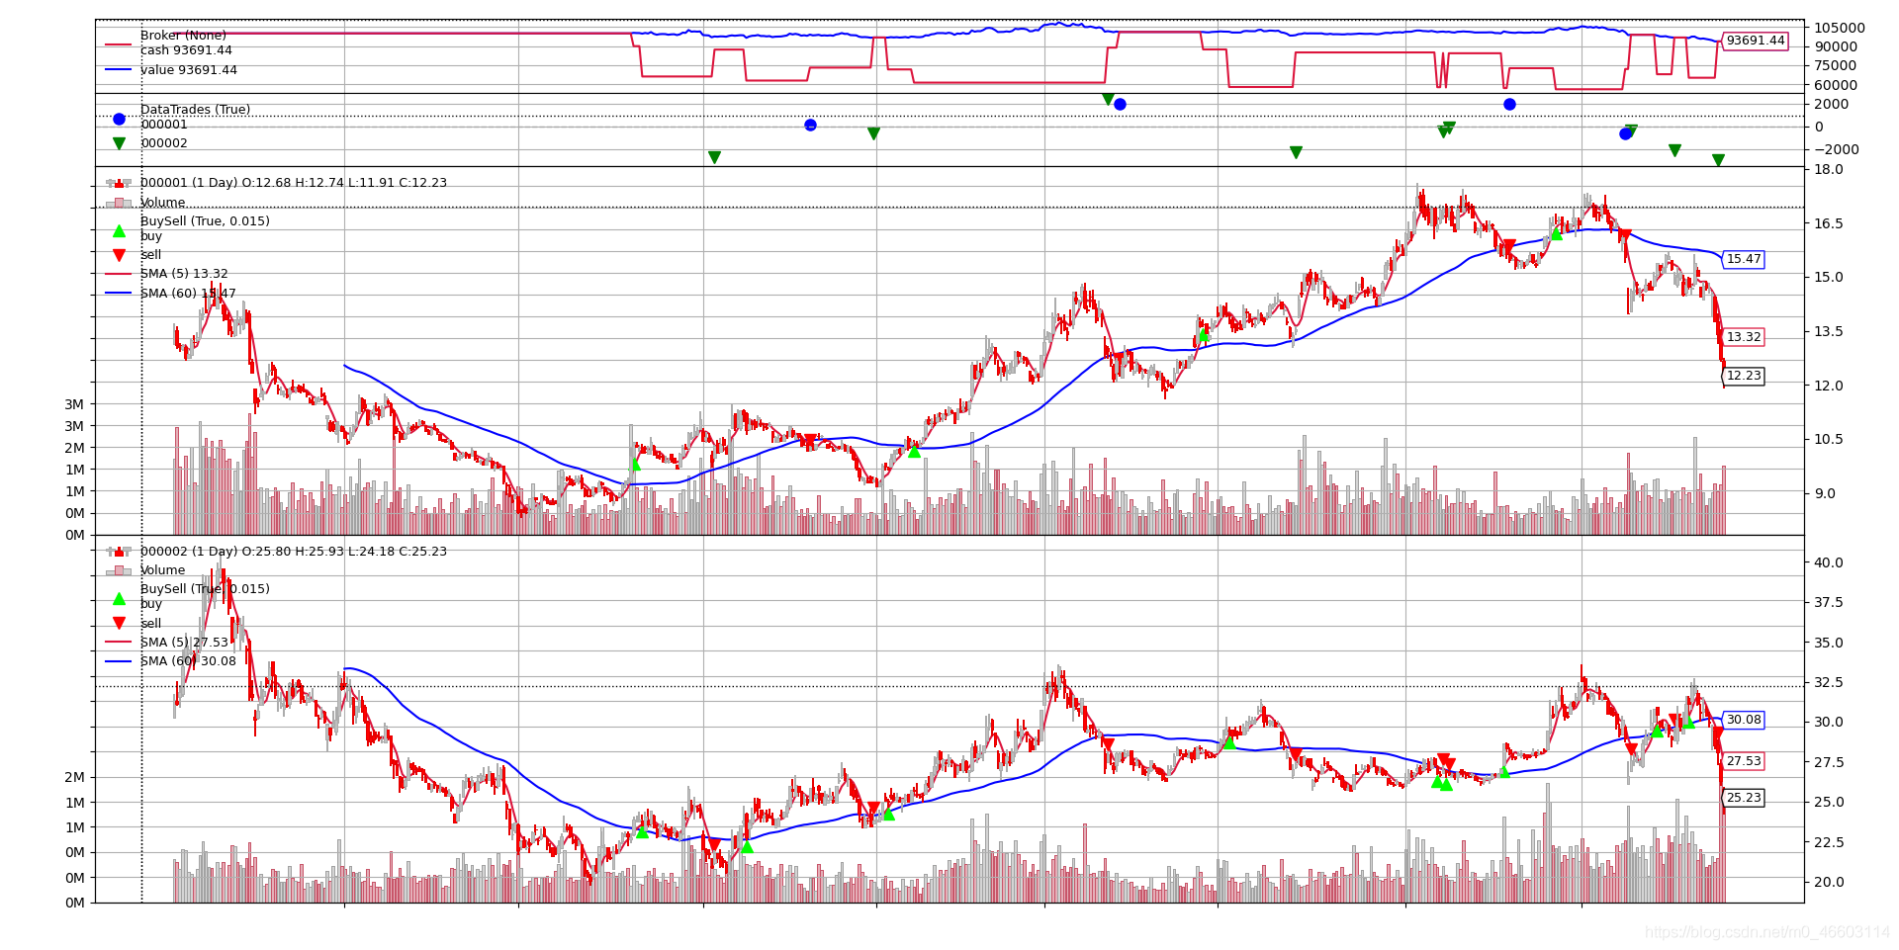Click the DataTrades (True) legend title
This screenshot has height=950, width=1899.
click(195, 110)
